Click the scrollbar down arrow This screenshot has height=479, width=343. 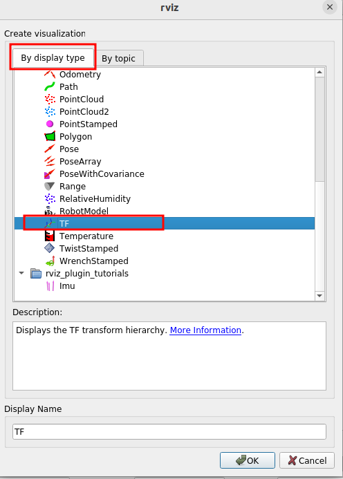(319, 295)
